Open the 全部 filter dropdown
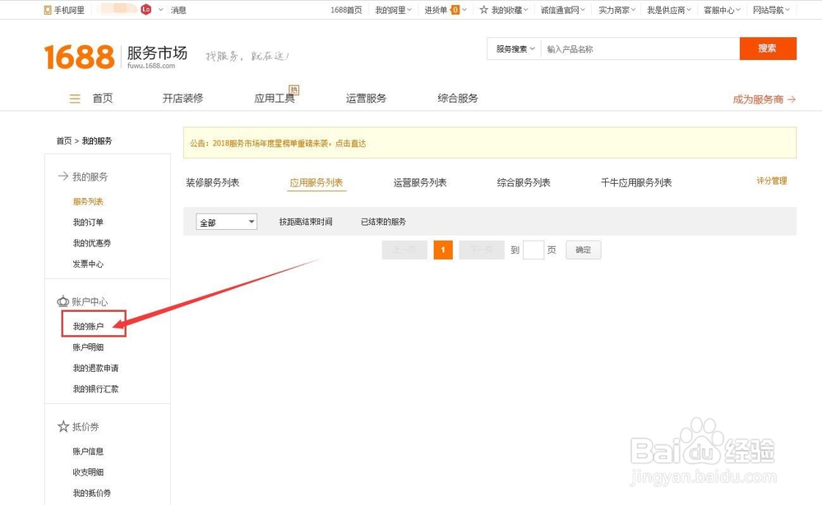 coord(226,221)
